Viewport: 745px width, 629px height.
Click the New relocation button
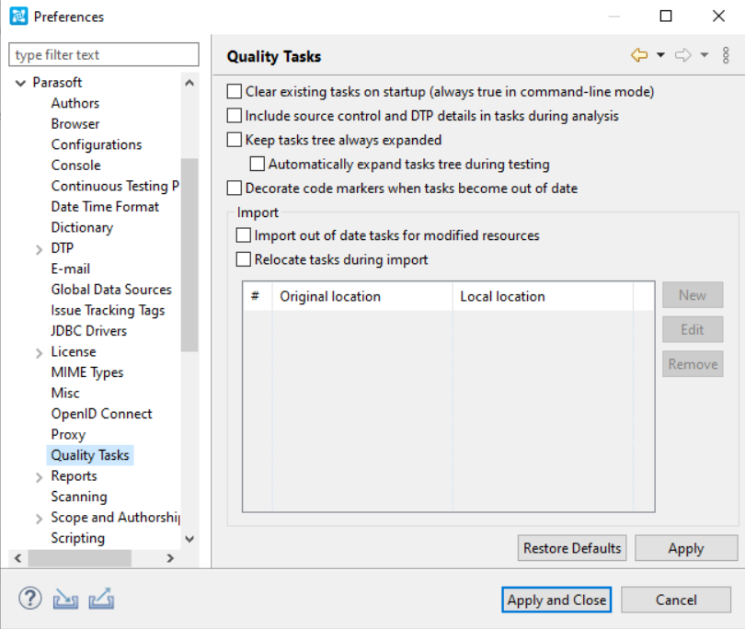[693, 295]
